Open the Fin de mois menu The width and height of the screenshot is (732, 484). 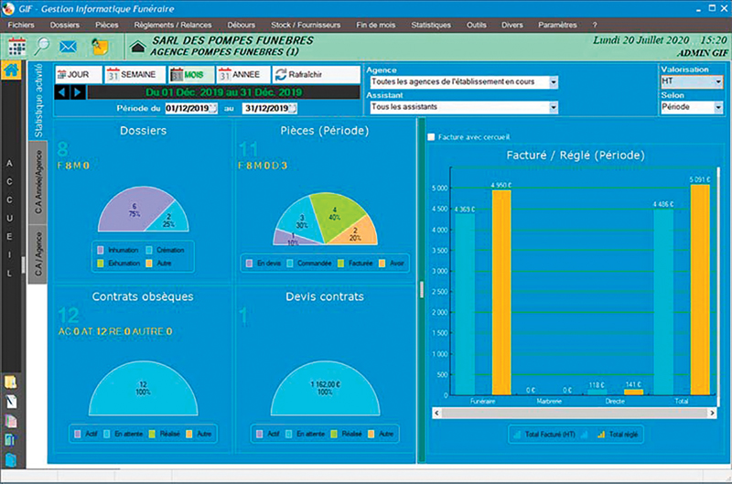[x=376, y=25]
